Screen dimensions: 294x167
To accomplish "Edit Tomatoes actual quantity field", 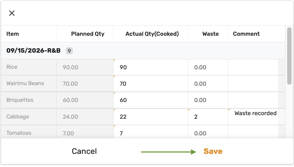I will 151,132.
